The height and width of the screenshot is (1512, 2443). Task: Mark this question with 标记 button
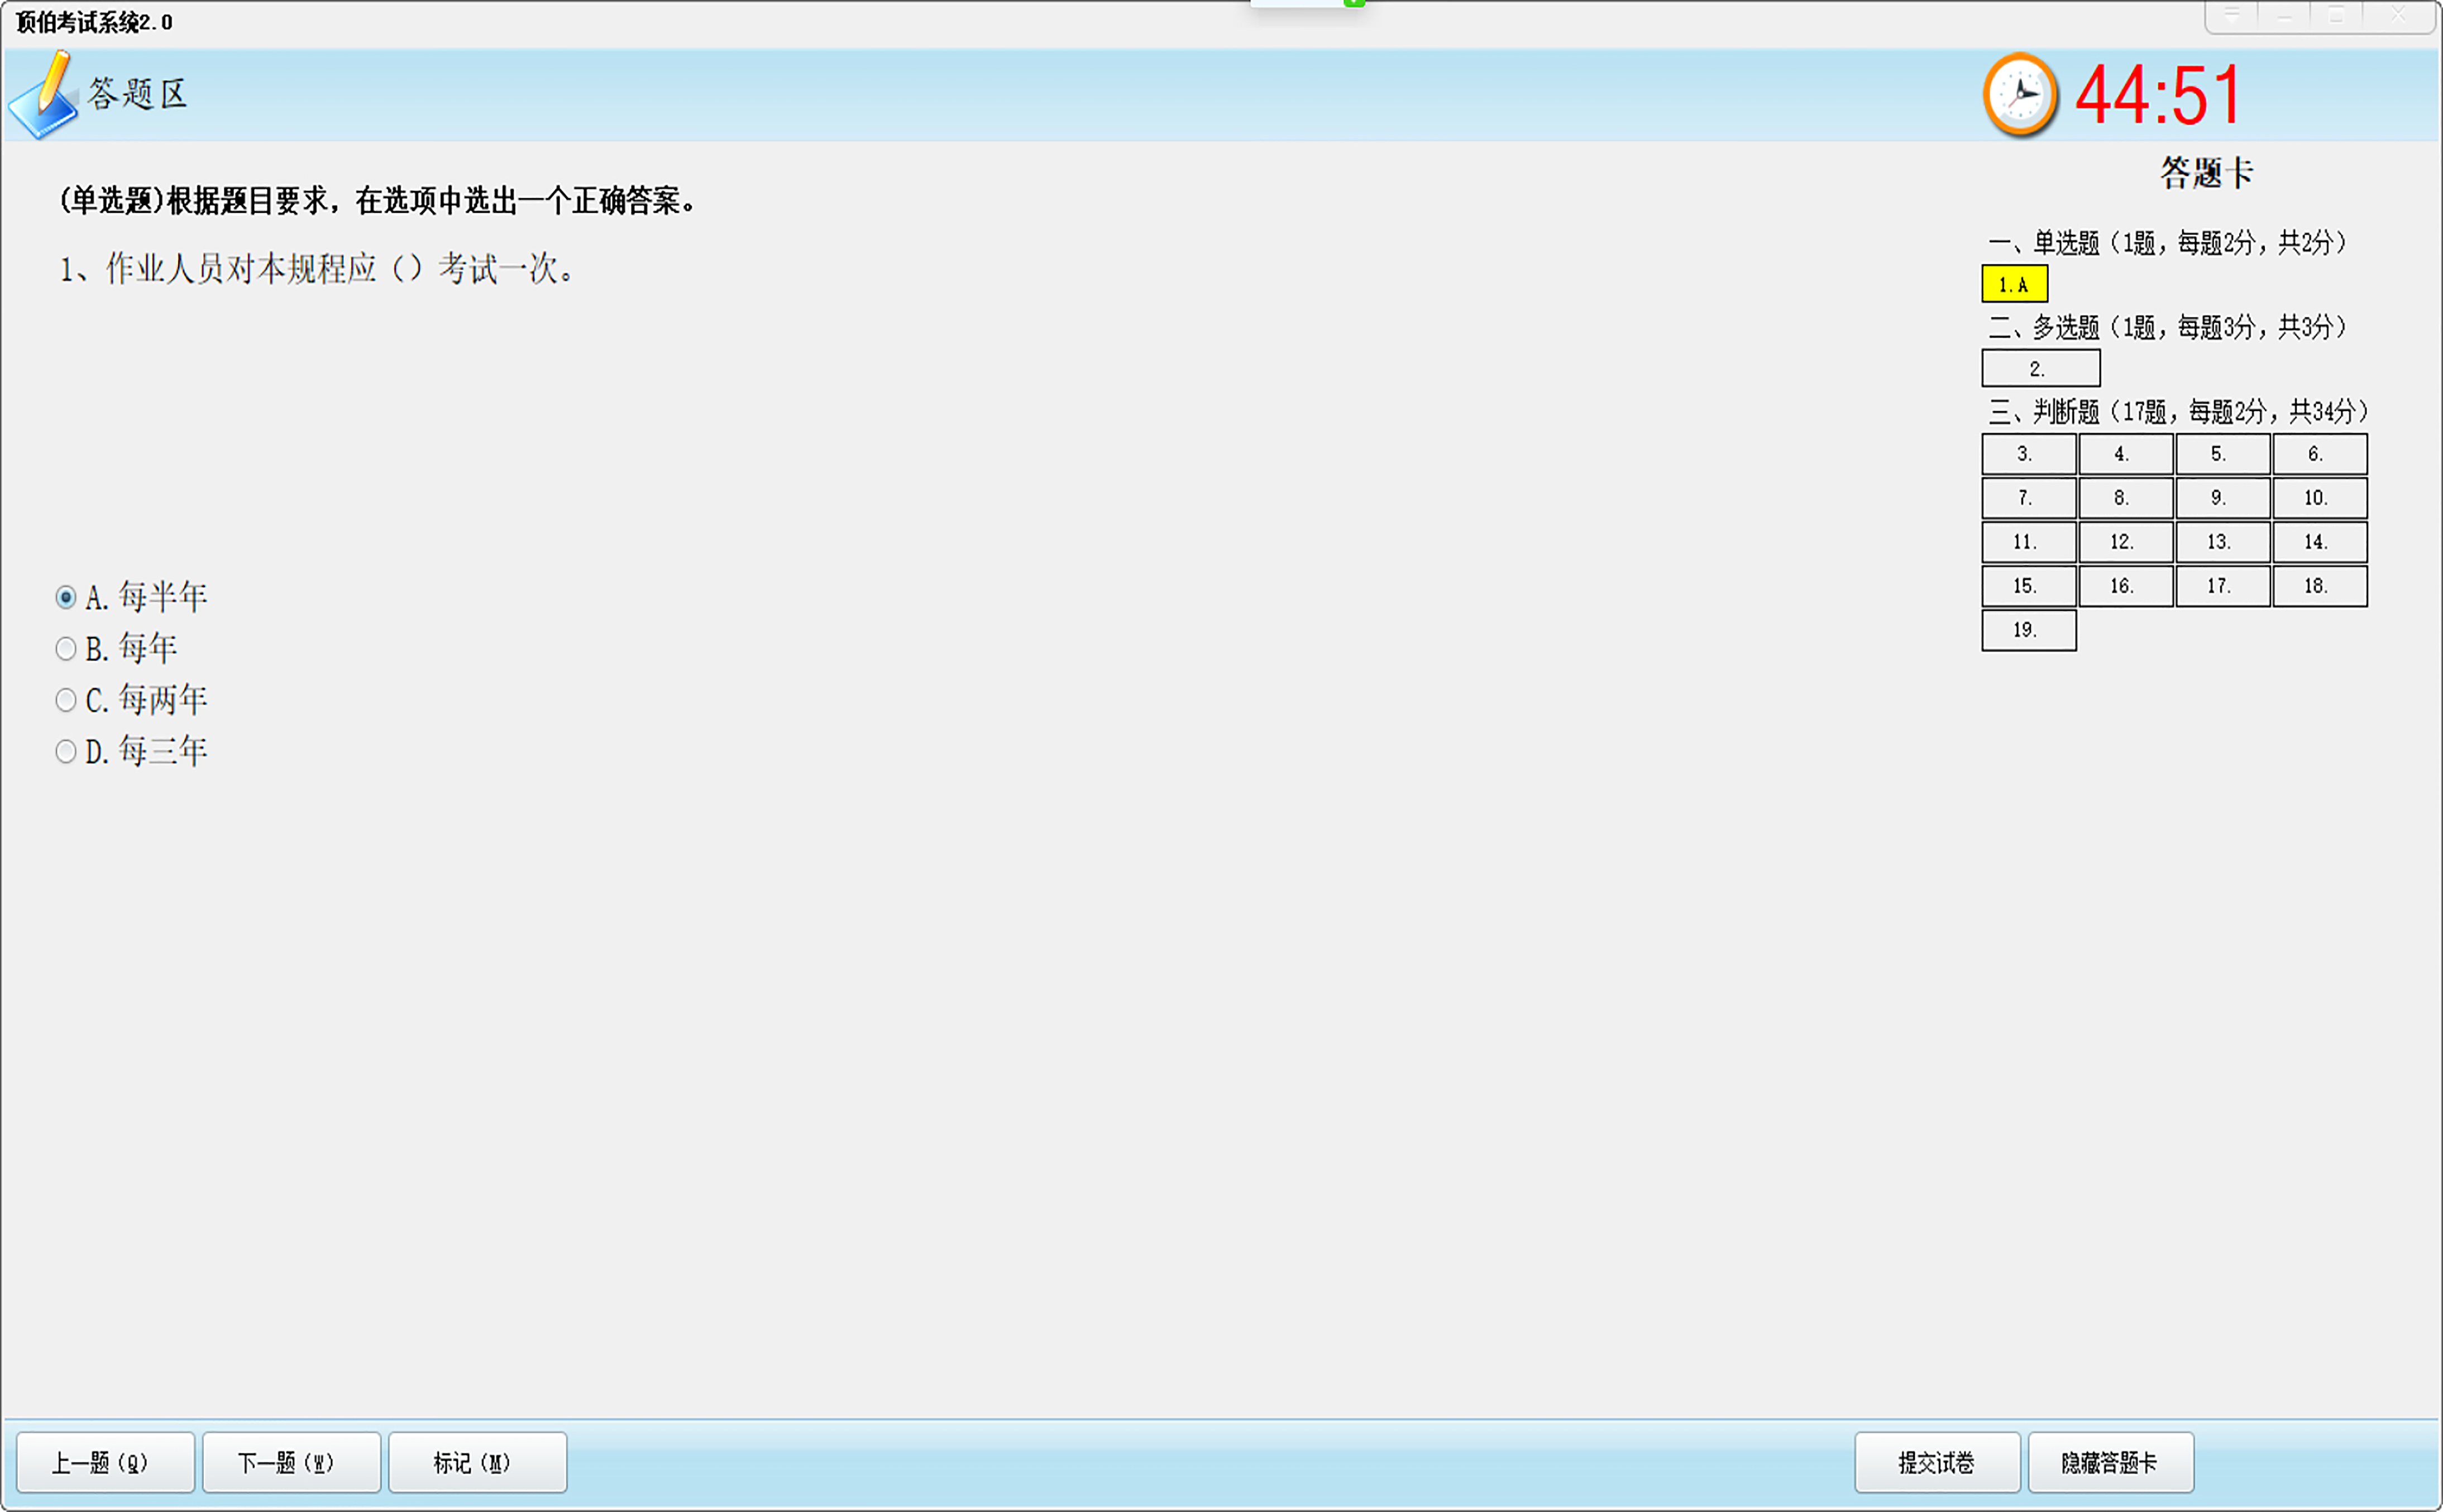(477, 1462)
